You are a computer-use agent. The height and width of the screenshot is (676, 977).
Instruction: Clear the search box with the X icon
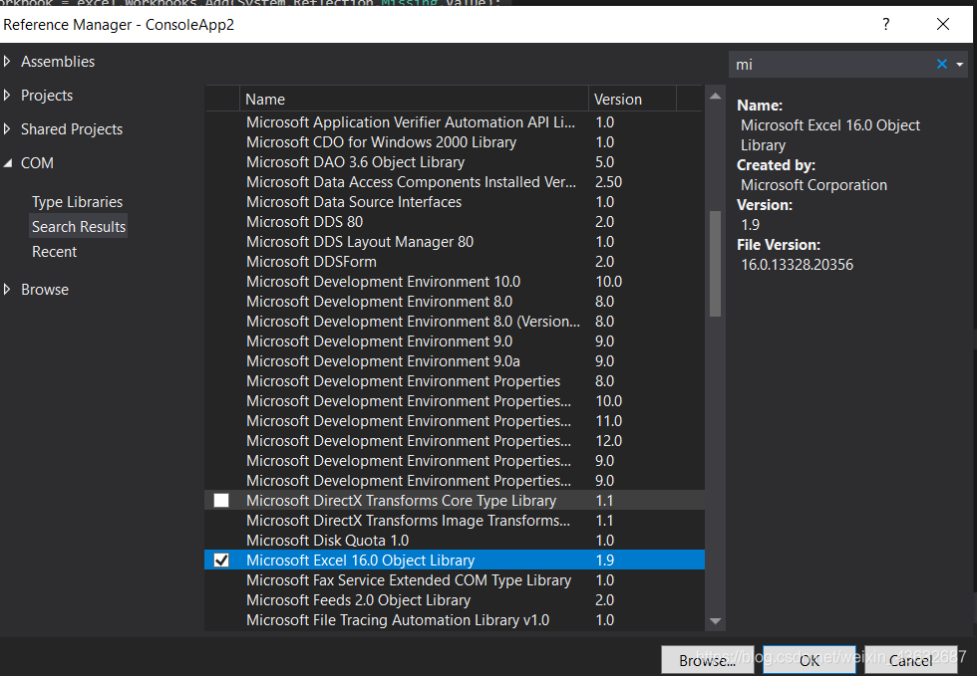pyautogui.click(x=941, y=64)
